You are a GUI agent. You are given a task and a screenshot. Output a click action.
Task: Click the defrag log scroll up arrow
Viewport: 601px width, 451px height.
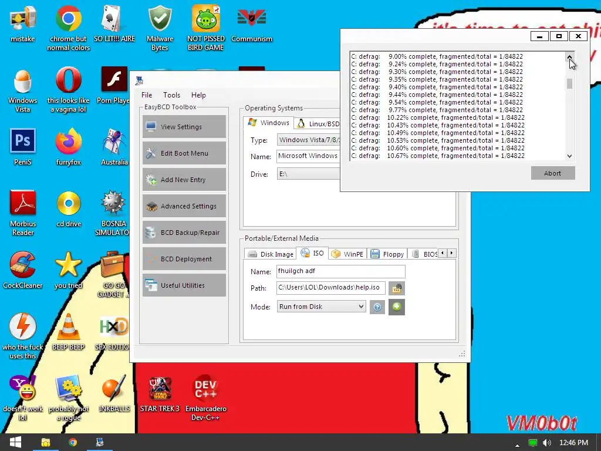(x=569, y=57)
